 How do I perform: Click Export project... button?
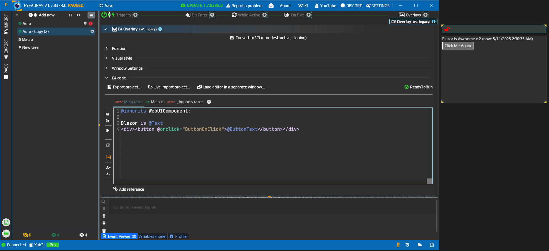coord(124,87)
